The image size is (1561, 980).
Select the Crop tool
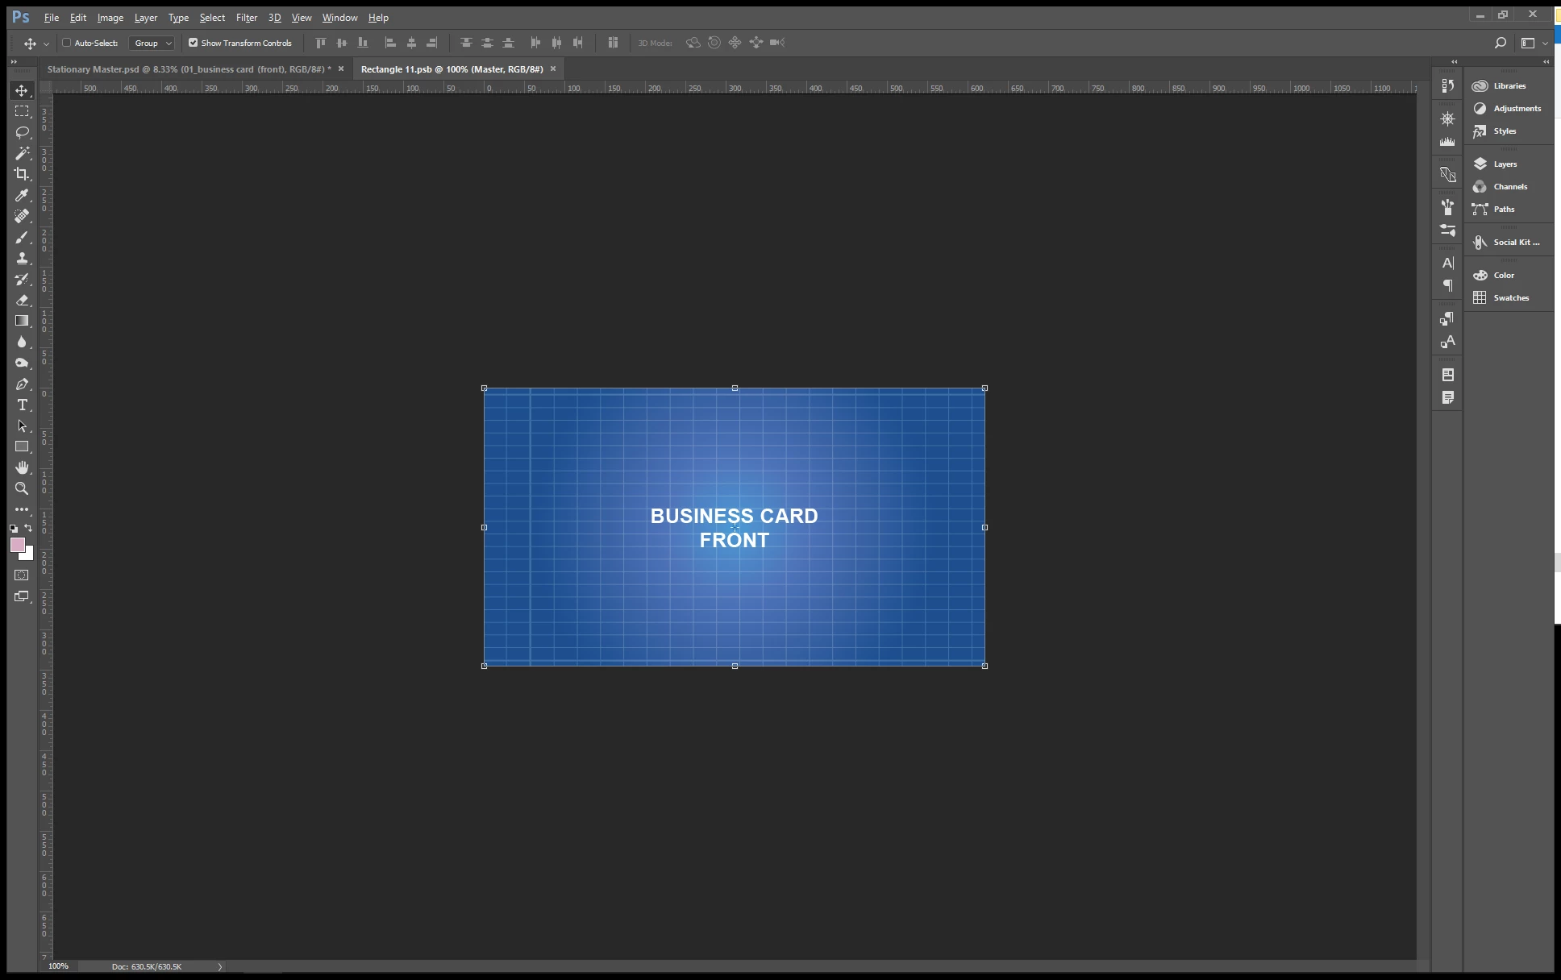pos(22,174)
